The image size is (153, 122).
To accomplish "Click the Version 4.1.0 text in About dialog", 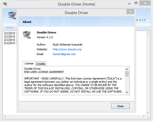I will 45,37.
